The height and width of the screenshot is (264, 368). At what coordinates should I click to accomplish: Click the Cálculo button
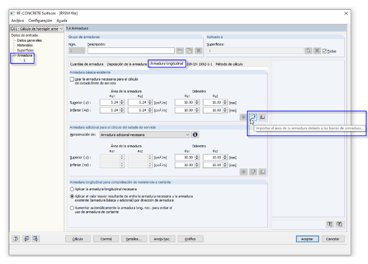[x=77, y=239]
